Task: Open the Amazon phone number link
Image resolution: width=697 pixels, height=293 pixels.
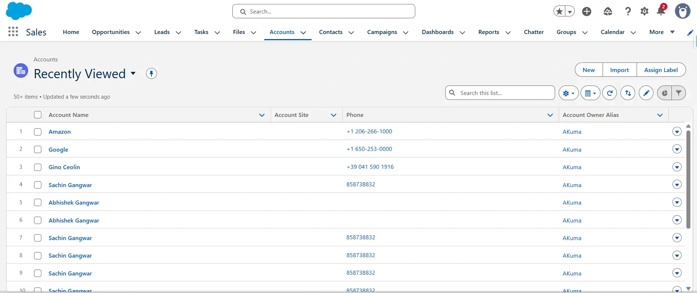Action: point(369,132)
